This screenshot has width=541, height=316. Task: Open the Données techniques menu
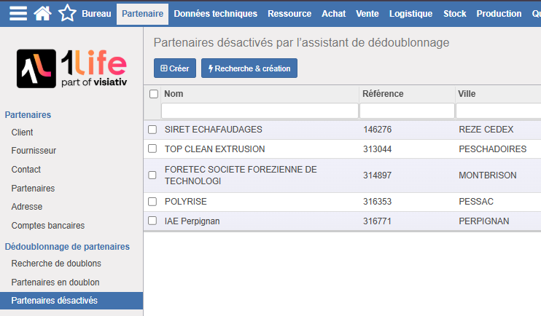[215, 14]
